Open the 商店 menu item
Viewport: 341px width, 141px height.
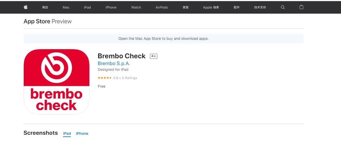coord(45,7)
